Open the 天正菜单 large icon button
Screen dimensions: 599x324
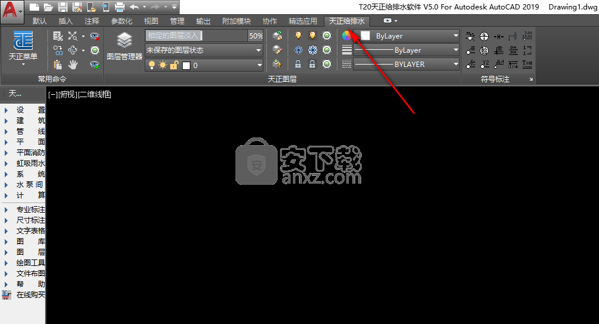point(23,48)
